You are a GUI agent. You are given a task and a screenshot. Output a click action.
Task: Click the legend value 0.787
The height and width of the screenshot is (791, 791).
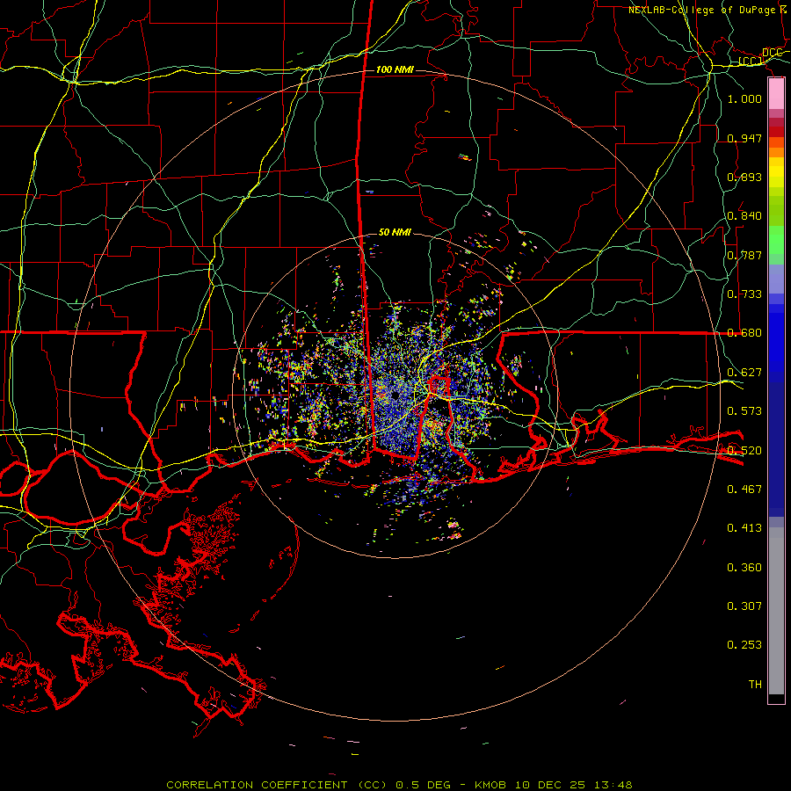click(744, 255)
